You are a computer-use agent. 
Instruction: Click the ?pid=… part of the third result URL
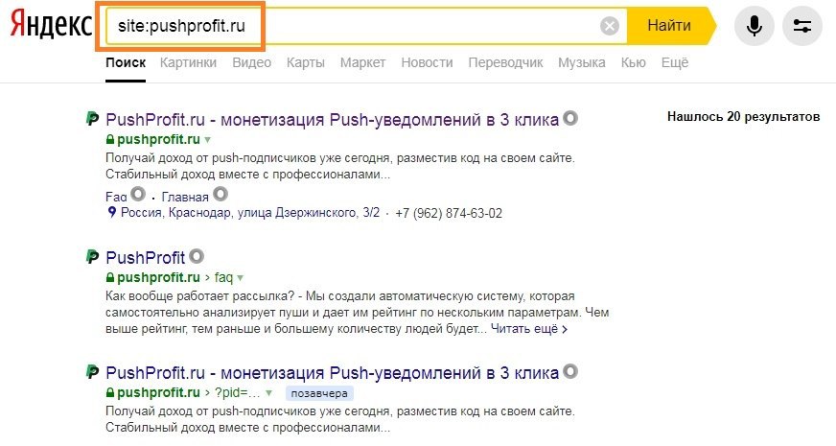pyautogui.click(x=237, y=392)
